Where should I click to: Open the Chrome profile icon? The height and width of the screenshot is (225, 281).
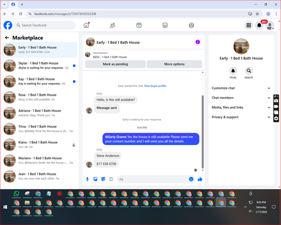(268, 14)
